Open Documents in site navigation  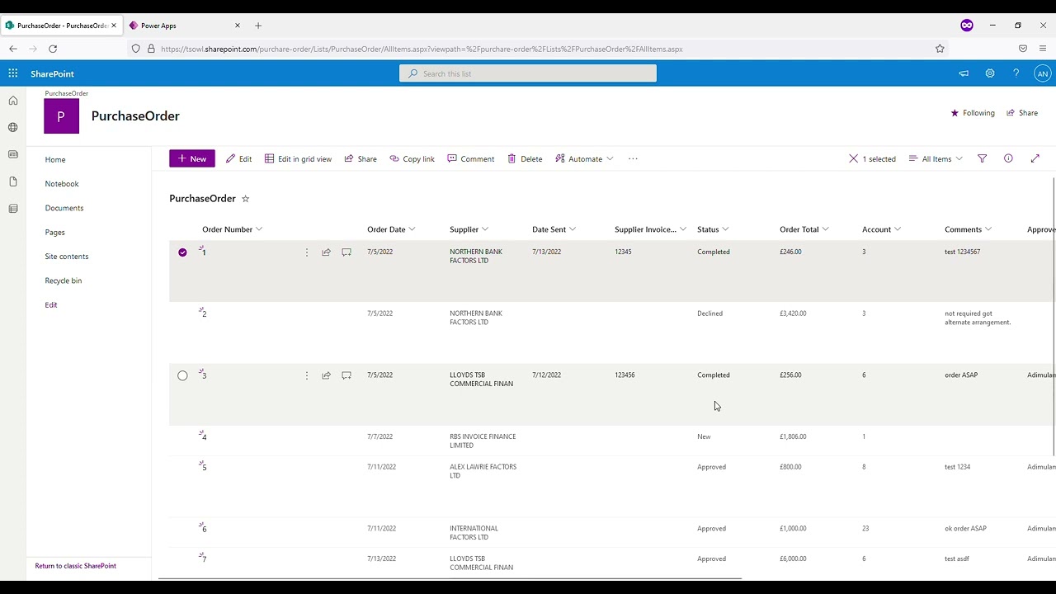64,208
